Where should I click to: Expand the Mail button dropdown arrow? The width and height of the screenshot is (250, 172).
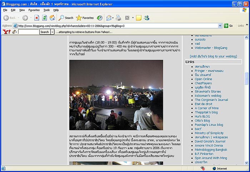[x=113, y=18]
